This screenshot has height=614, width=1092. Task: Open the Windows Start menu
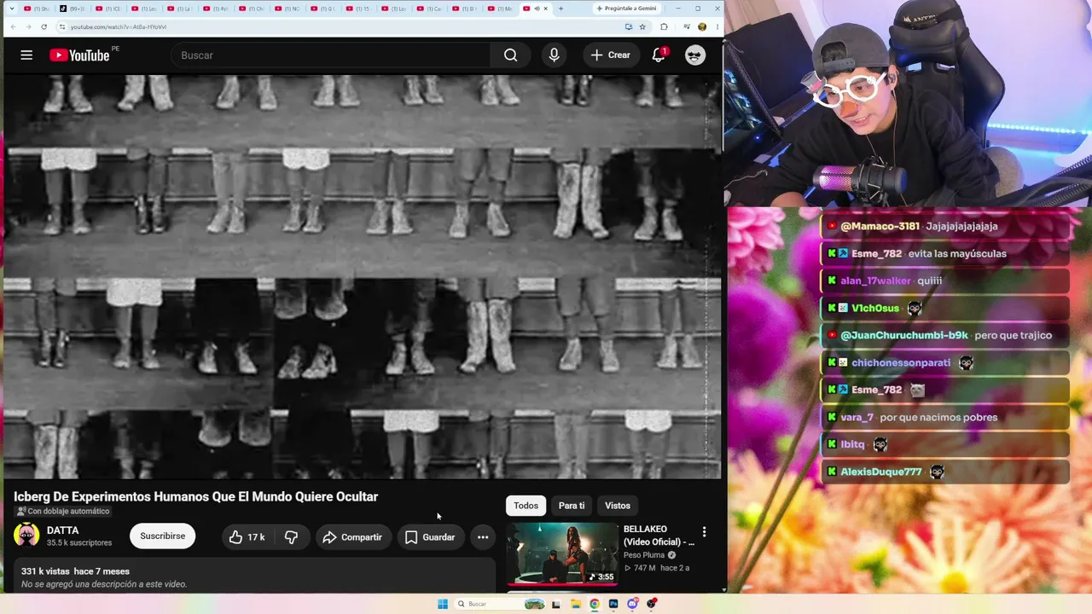click(x=443, y=604)
